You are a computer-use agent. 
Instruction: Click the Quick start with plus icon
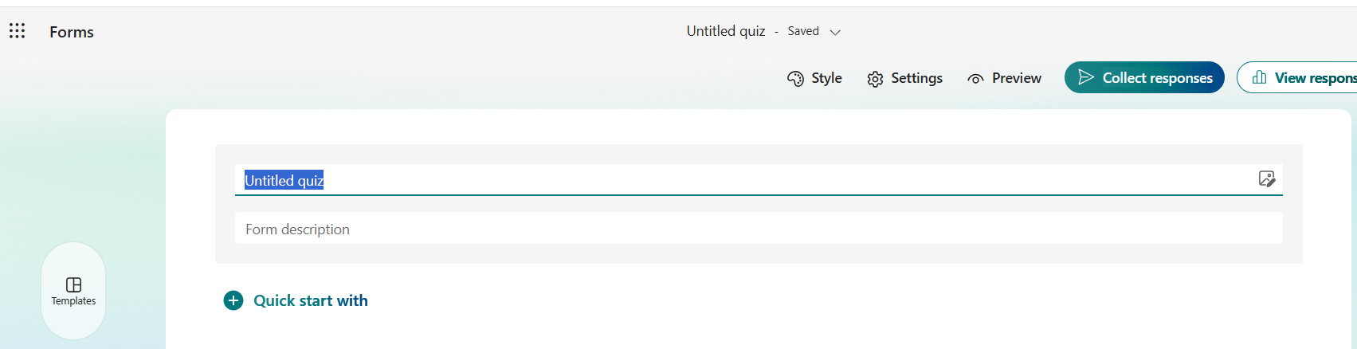pos(233,300)
